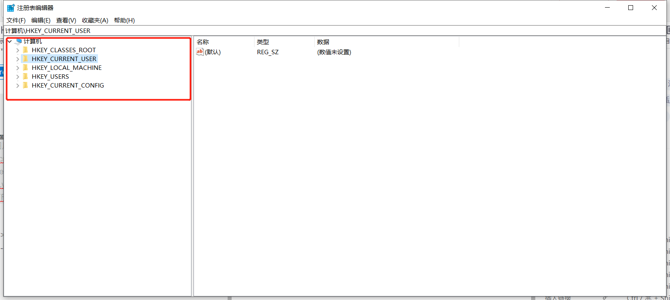Click the HKEY_CURRENT_USER folder icon
670x300 pixels.
coord(26,59)
